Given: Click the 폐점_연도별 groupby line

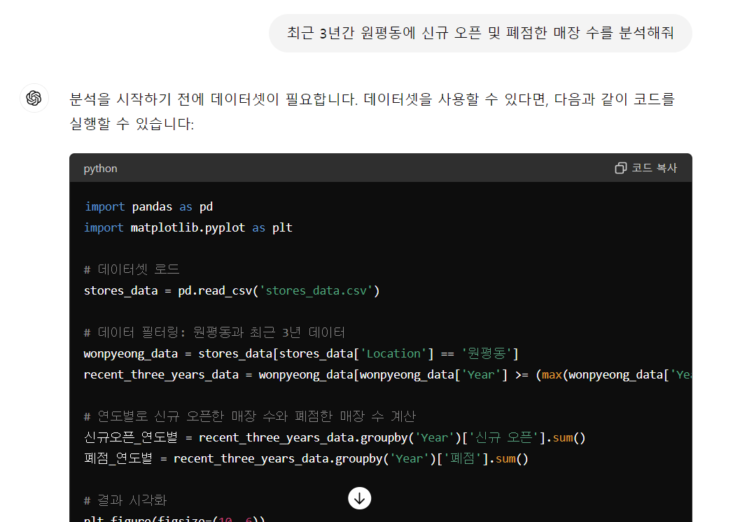Looking at the screenshot, I should click(306, 458).
